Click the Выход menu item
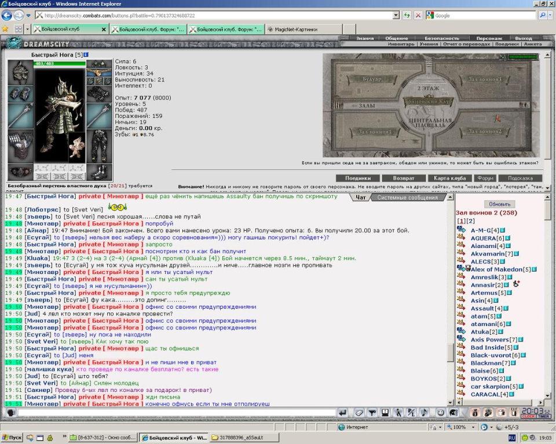Image resolution: width=556 pixels, height=444 pixels. pyautogui.click(x=524, y=38)
